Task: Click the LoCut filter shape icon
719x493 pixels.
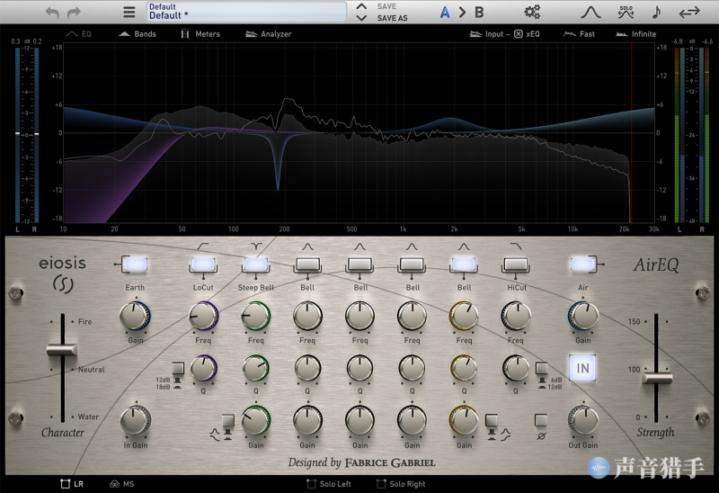Action: 203,247
